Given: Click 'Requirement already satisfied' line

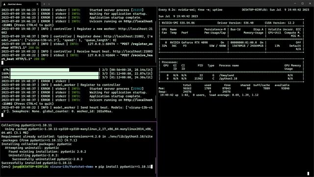Looking at the screenshot, I should coord(77,138).
